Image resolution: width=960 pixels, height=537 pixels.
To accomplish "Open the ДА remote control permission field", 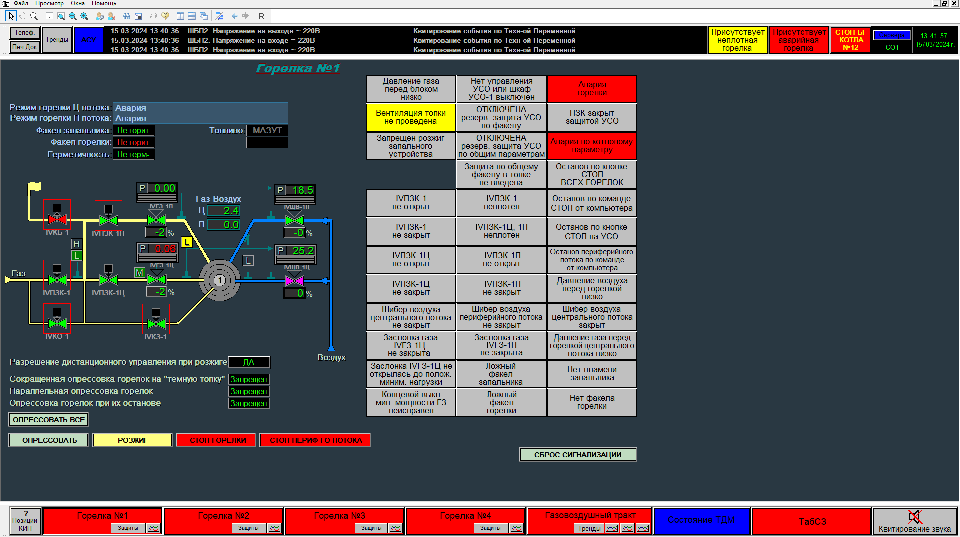I will (x=249, y=362).
